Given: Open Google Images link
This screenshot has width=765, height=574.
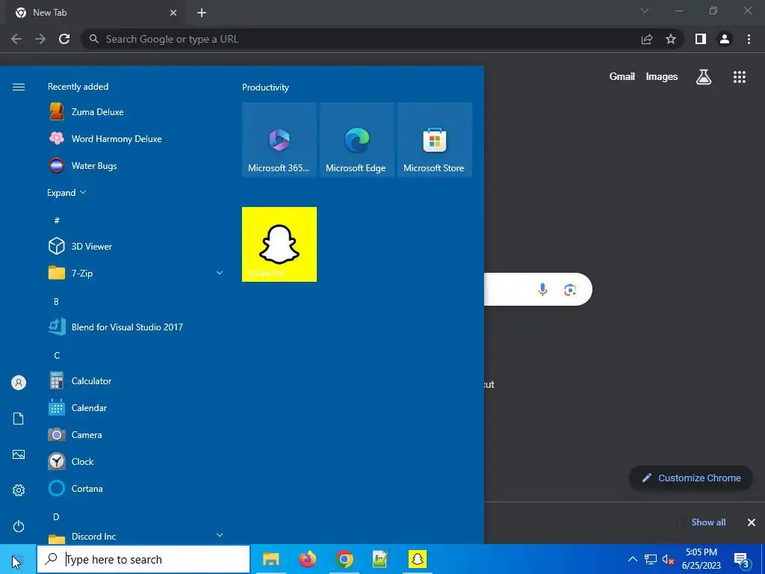Looking at the screenshot, I should 662,77.
